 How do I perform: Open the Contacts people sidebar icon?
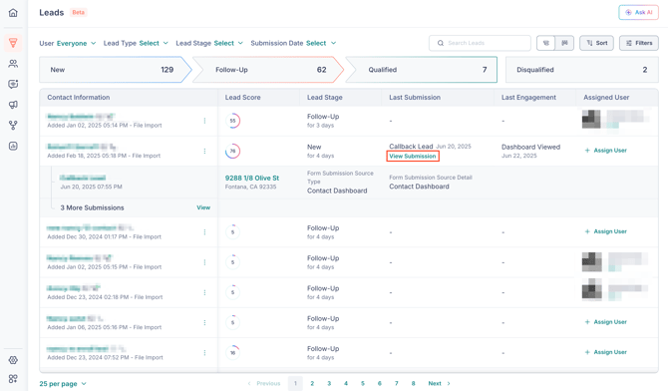tap(13, 64)
